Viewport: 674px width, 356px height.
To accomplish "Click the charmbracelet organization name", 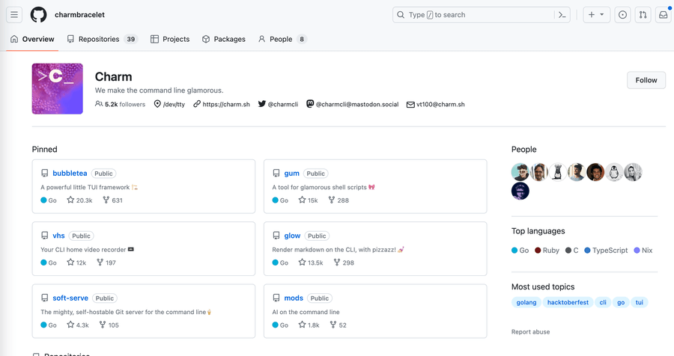I will pos(79,15).
